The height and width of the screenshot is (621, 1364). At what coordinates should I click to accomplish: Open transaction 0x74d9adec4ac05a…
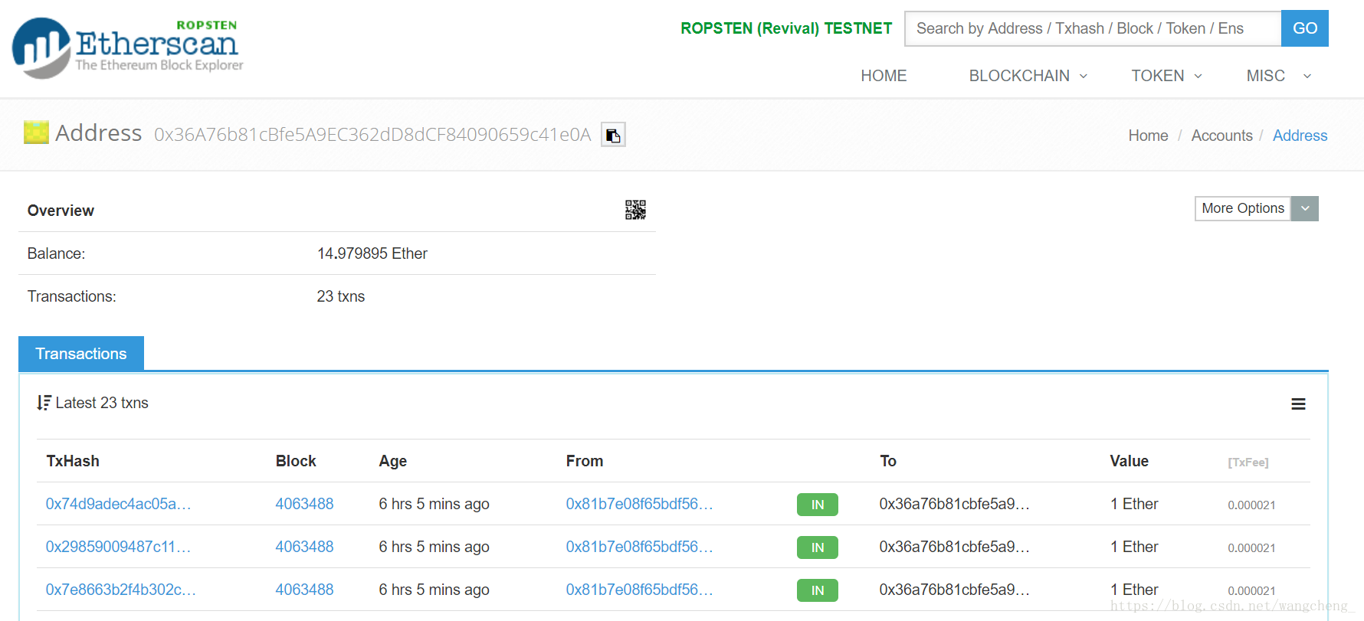[x=118, y=504]
